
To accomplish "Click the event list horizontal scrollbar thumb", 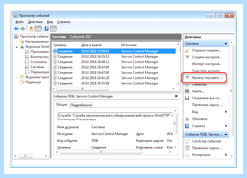I will point(82,89).
